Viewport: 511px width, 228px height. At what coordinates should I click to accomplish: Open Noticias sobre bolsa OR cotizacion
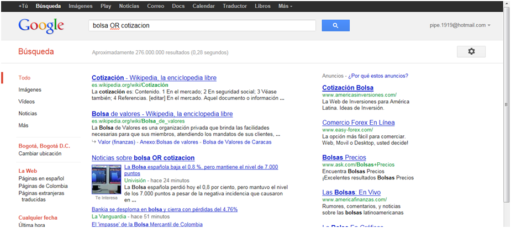[143, 158]
